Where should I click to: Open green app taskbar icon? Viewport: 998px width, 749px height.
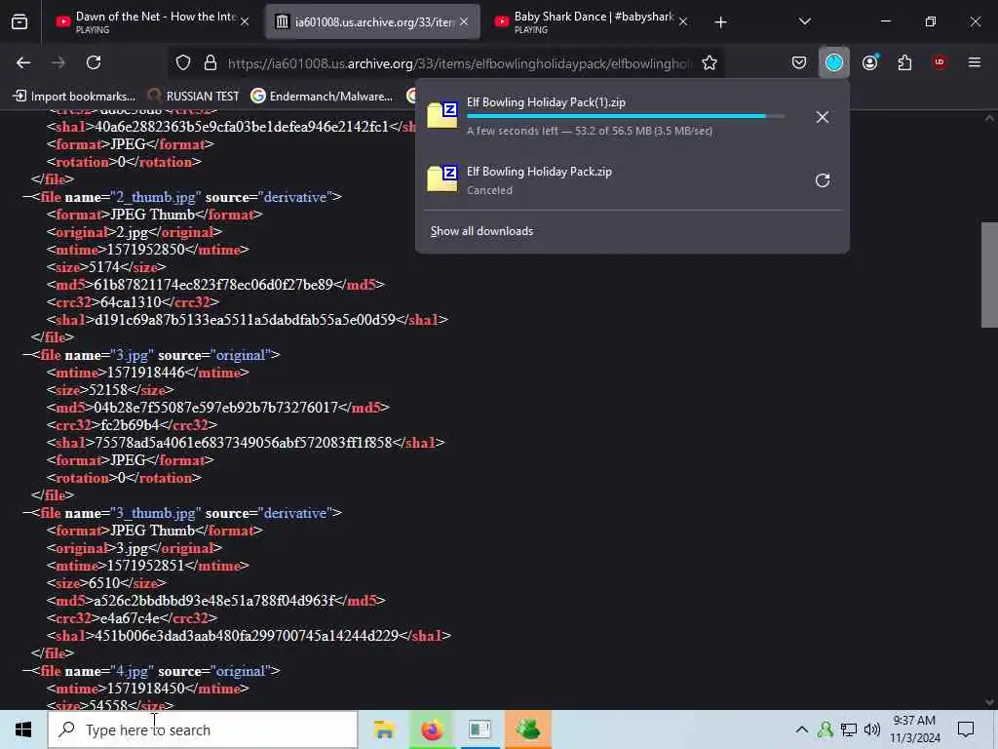click(528, 729)
